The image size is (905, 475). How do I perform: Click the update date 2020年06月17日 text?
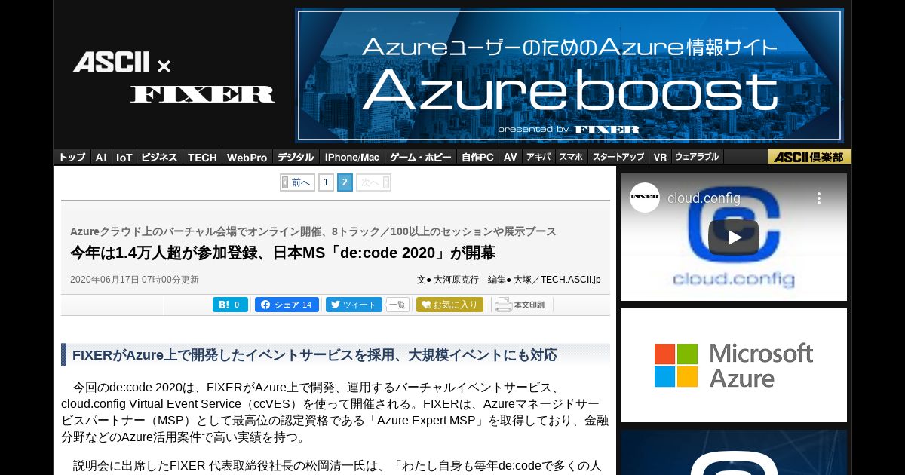pos(134,280)
